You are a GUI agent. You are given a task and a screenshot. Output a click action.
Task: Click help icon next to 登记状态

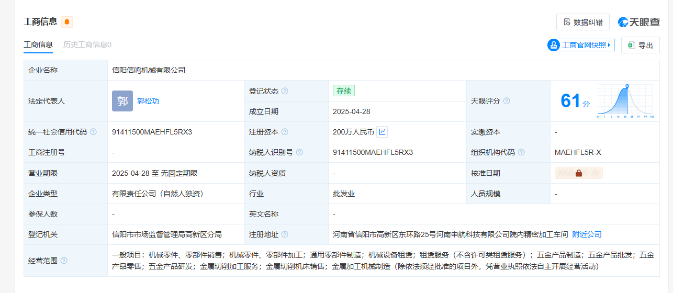tap(285, 91)
